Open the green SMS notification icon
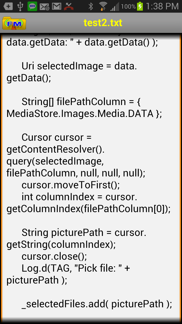Viewport: 182px width, 324px height. pyautogui.click(x=32, y=6)
